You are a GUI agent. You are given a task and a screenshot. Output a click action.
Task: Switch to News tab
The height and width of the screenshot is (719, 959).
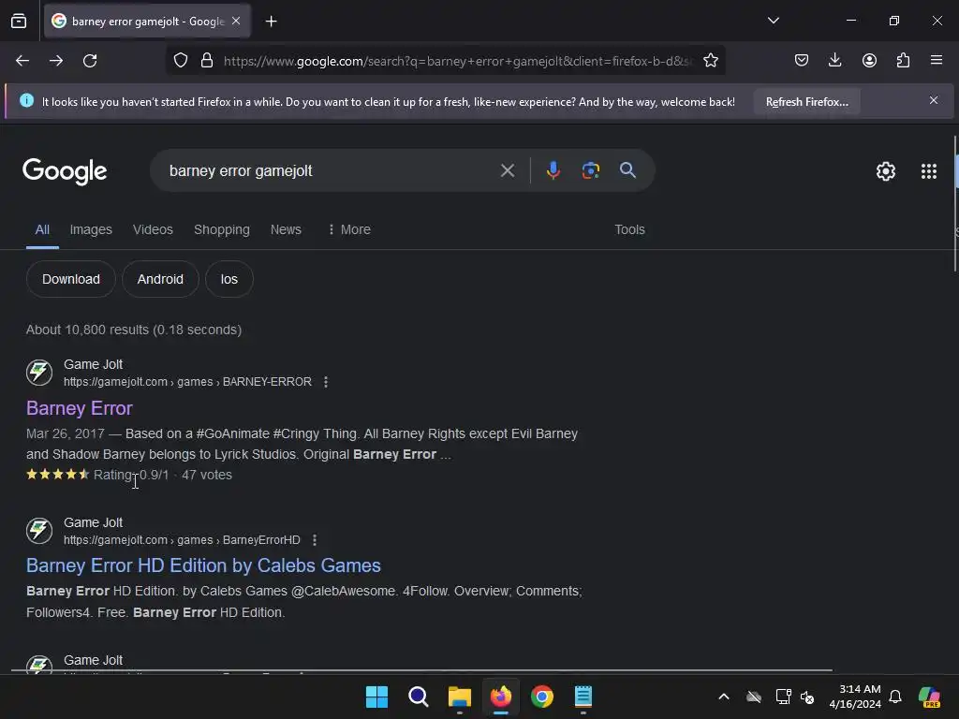coord(286,230)
